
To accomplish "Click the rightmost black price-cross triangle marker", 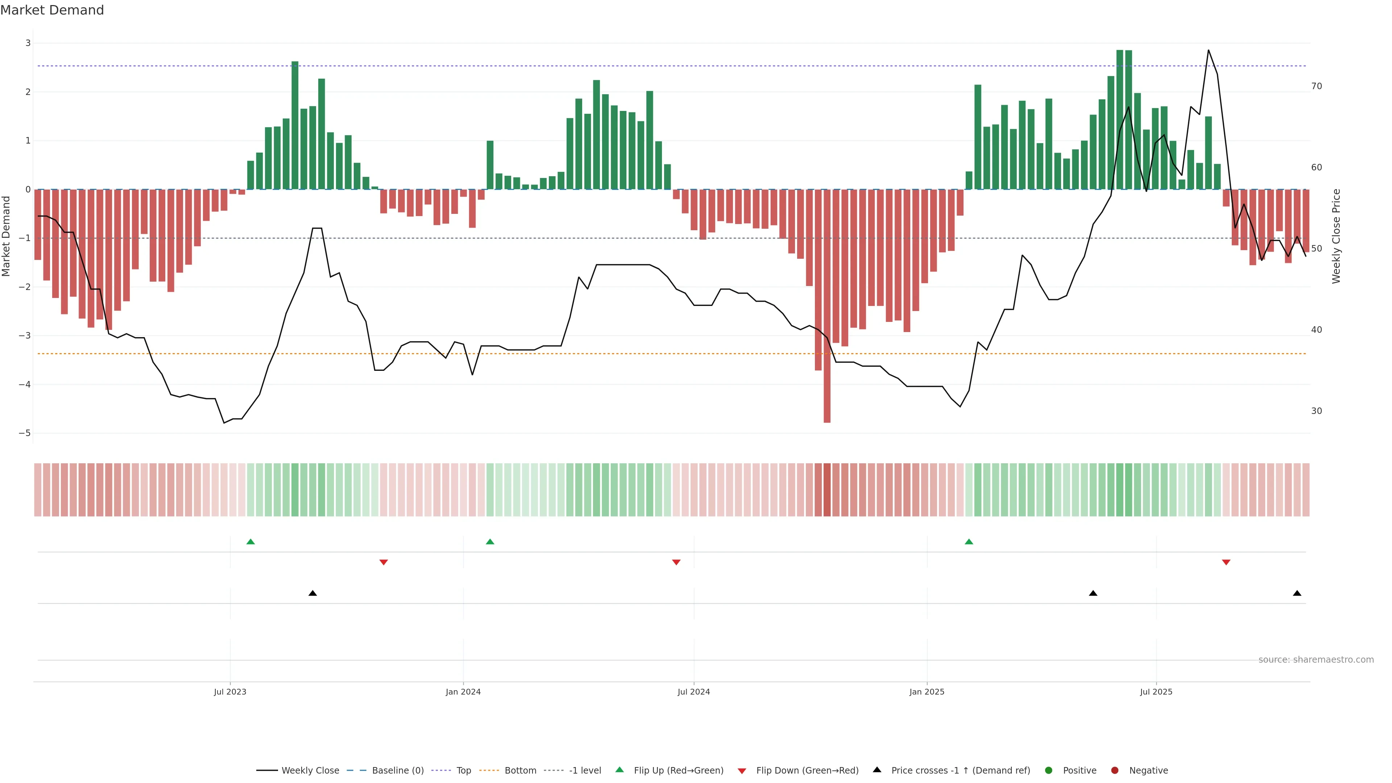I will pos(1297,593).
